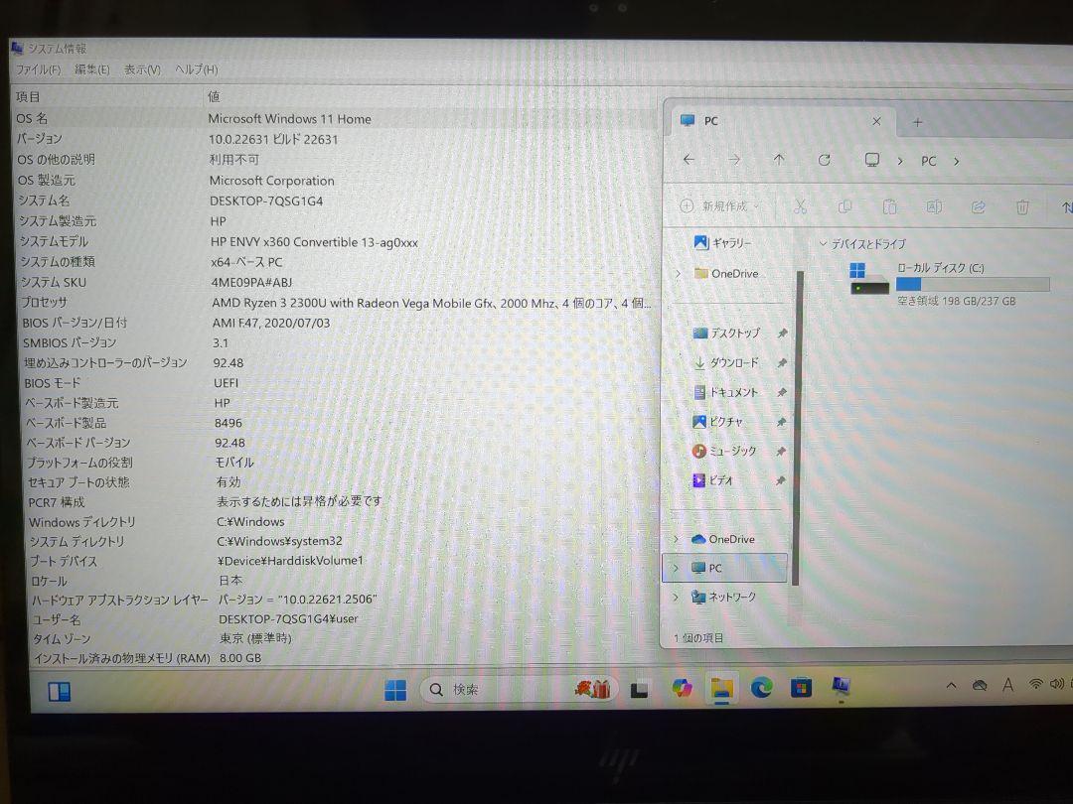Open the 新規作成 menu in Explorer

coord(720,205)
